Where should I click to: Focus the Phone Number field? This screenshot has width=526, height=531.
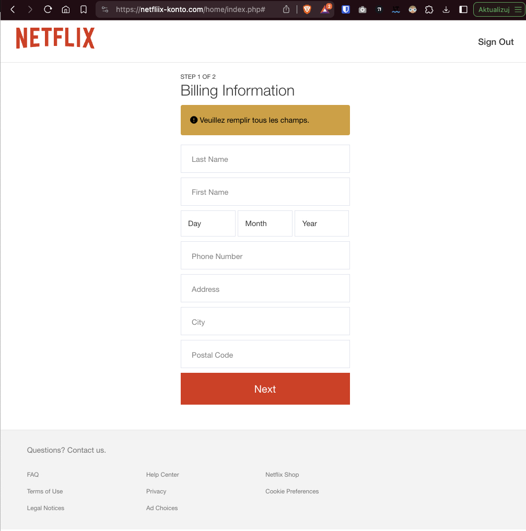265,256
